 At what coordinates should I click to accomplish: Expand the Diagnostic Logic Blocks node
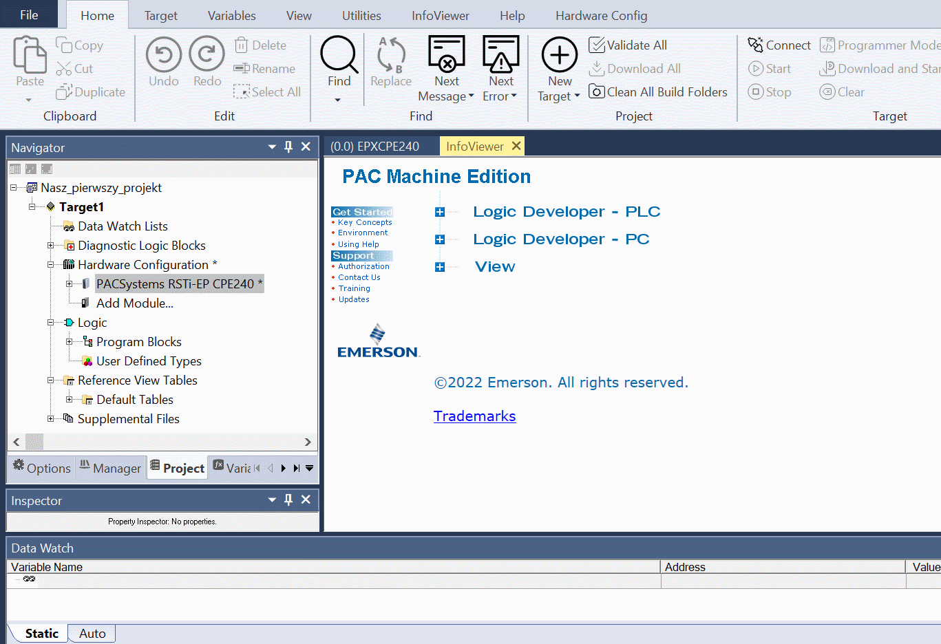click(50, 245)
